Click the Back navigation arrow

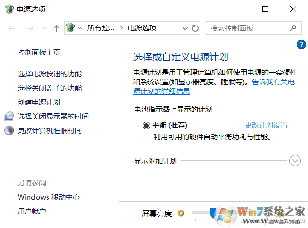(12, 28)
